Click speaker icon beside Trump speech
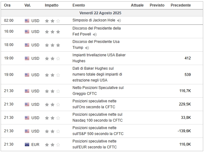 point(87,48)
